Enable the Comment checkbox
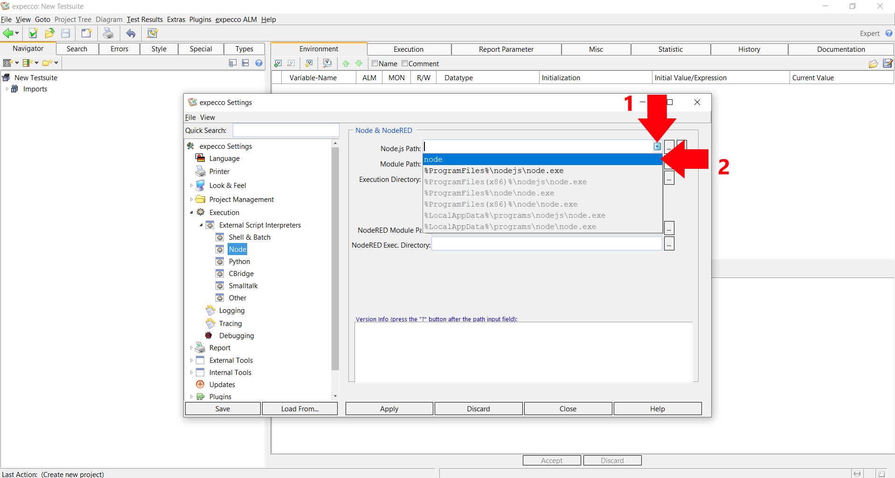895x478 pixels. click(x=405, y=63)
